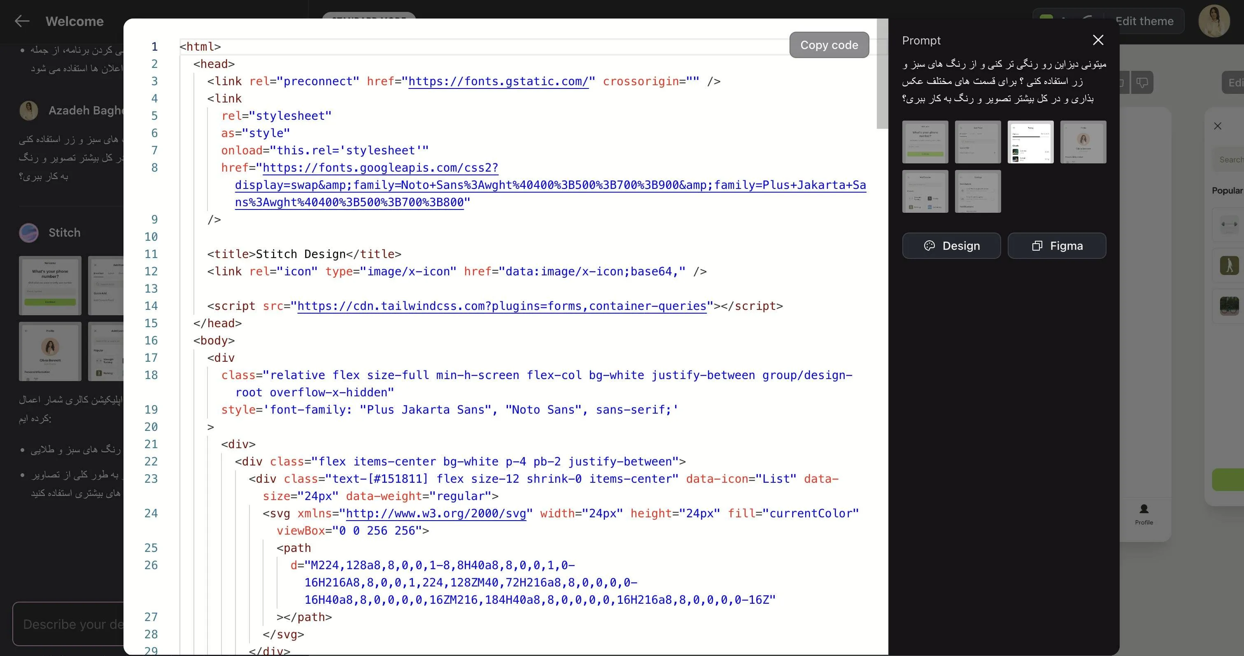Close the mockup panel with small X
1244x656 pixels.
[x=1217, y=126]
